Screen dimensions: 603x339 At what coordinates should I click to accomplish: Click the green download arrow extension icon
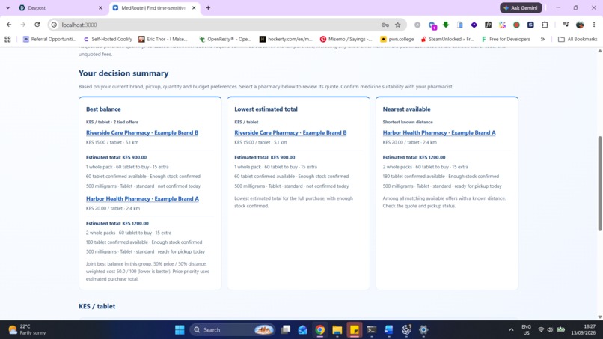click(446, 25)
